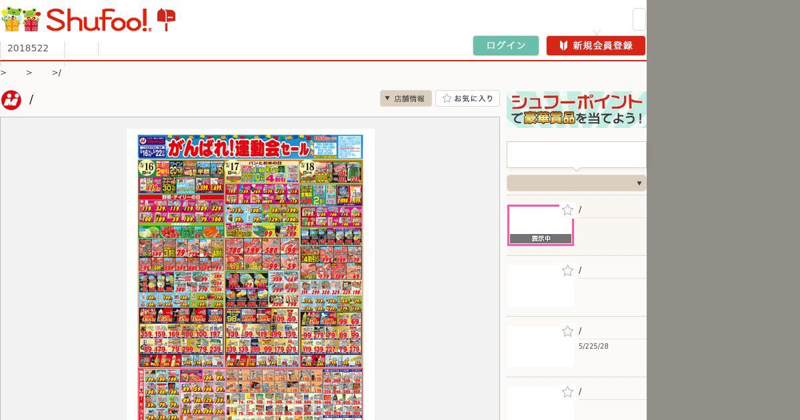Toggle favorite star on fourth flyer listing

(x=567, y=392)
